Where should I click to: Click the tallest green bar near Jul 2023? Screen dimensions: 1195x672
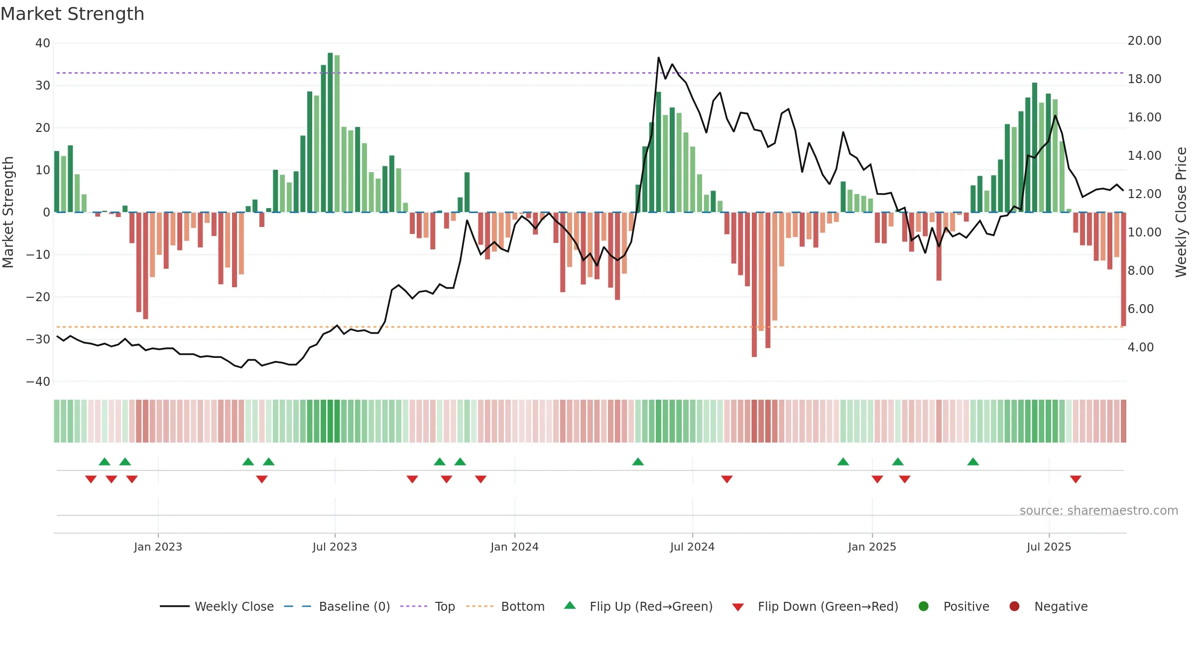pos(330,132)
